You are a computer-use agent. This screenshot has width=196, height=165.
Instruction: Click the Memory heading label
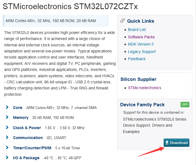coord(21,118)
